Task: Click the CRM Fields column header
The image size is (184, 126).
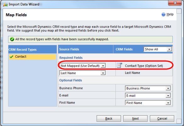Action: click(124, 49)
